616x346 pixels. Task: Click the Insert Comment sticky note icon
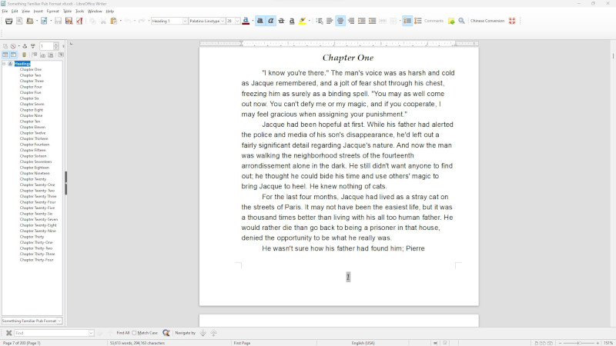[x=451, y=21]
